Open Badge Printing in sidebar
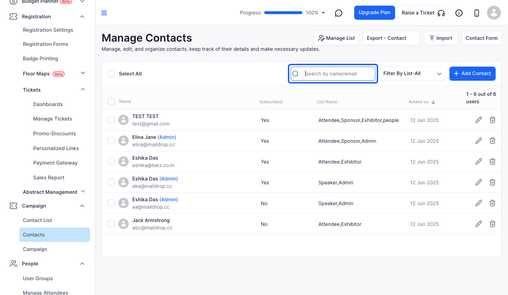This screenshot has width=508, height=295. click(x=41, y=59)
